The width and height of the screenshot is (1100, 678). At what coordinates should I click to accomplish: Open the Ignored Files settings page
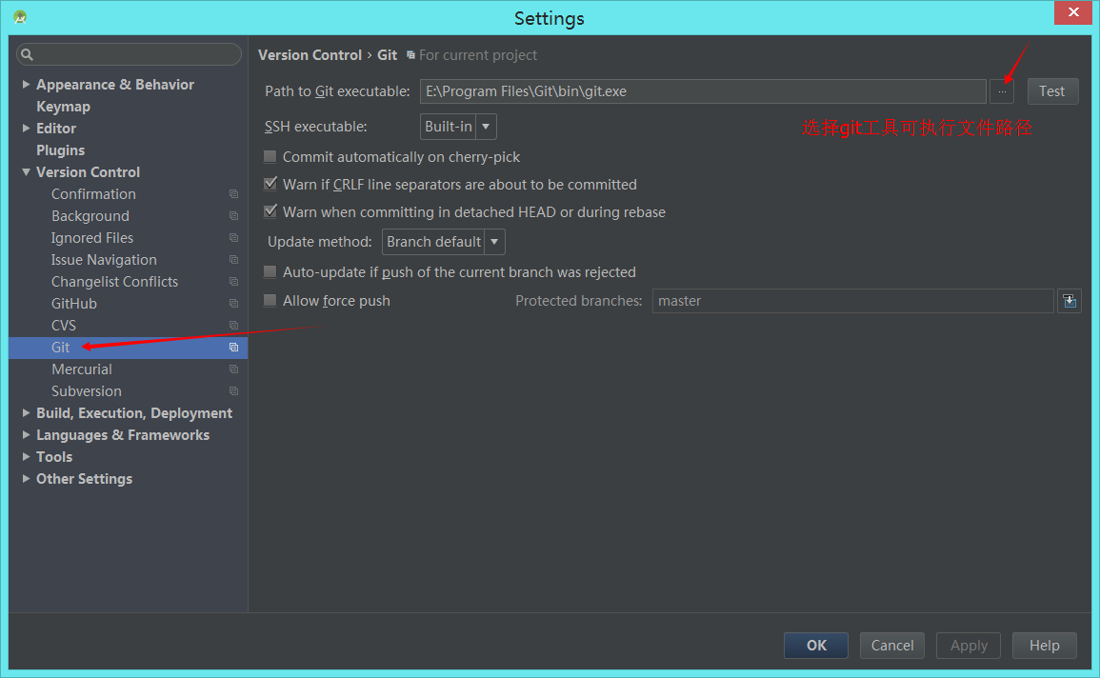click(x=91, y=238)
